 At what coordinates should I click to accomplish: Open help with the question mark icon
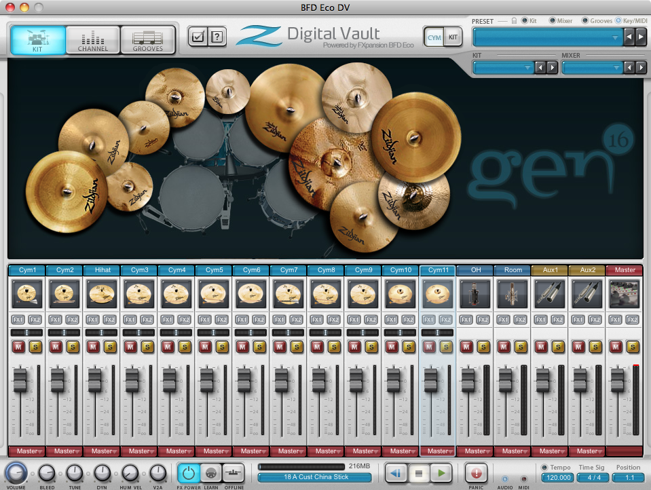pos(217,37)
